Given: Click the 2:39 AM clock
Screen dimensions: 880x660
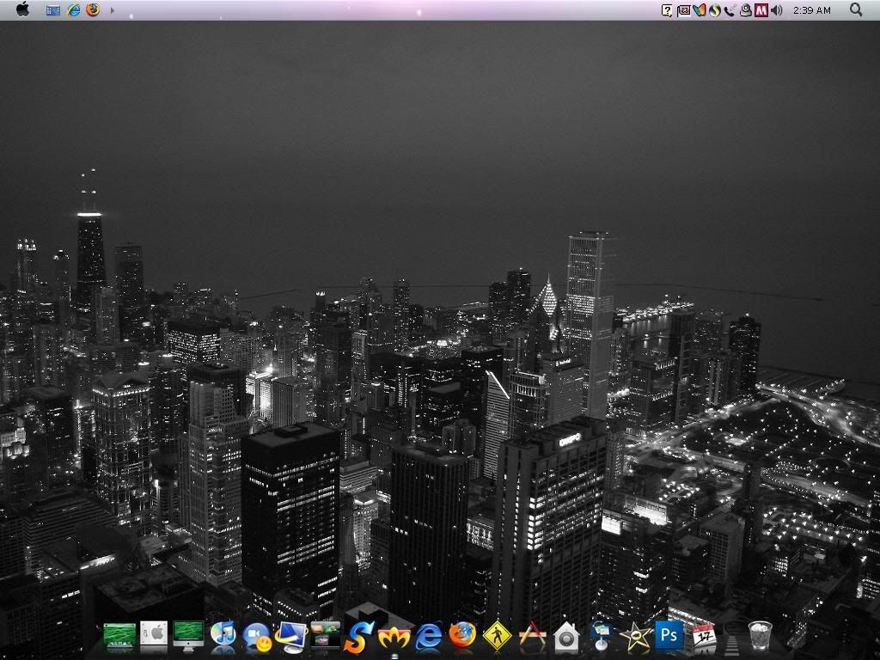Looking at the screenshot, I should [x=811, y=10].
